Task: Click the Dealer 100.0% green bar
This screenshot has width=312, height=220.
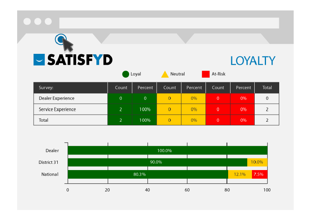Action: pos(168,151)
